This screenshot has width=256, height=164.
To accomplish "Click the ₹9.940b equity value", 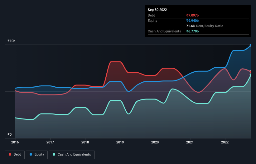I will coord(192,21).
